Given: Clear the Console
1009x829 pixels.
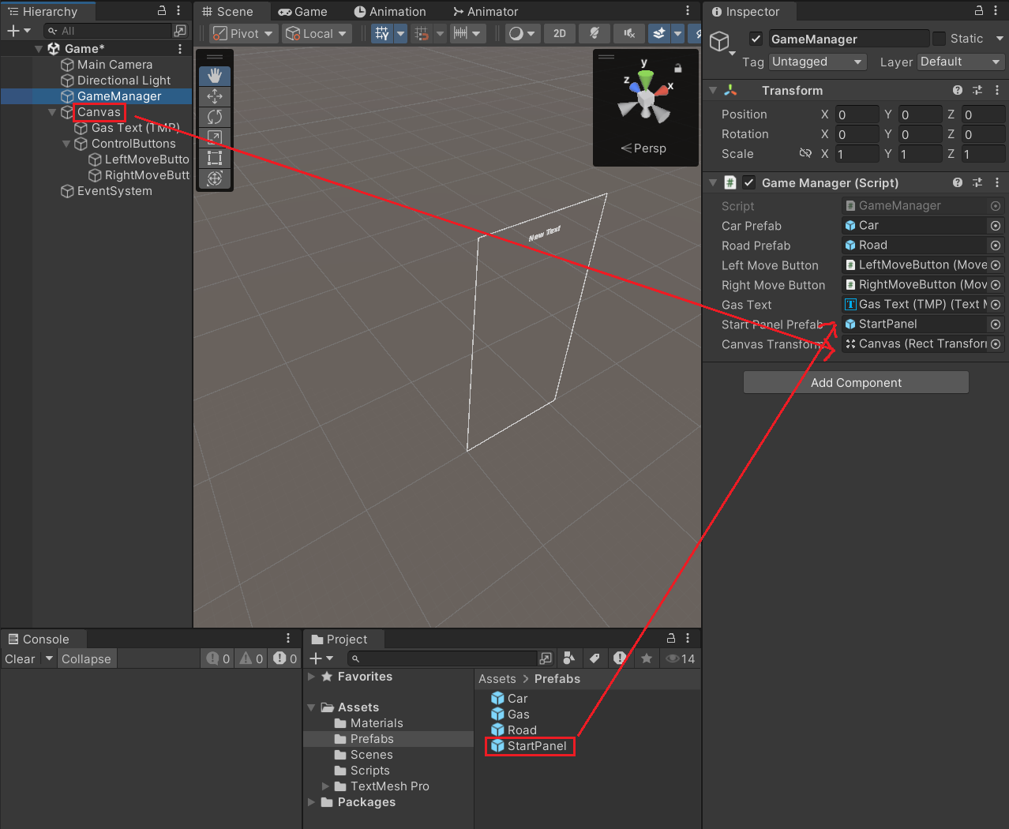Looking at the screenshot, I should 20,659.
